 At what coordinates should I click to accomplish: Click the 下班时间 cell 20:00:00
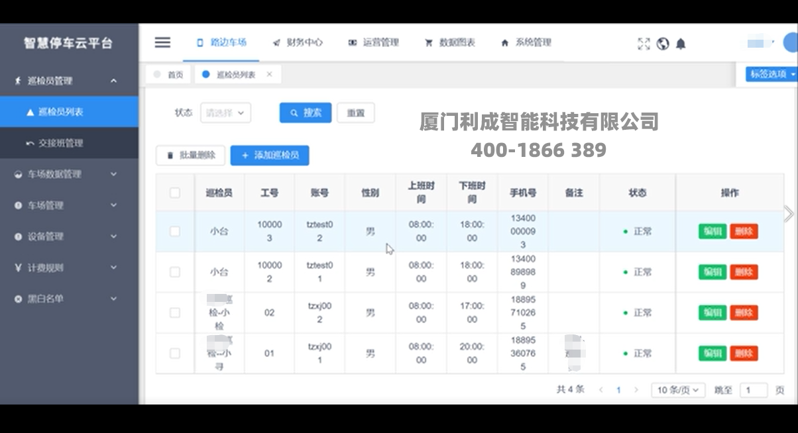pyautogui.click(x=472, y=354)
